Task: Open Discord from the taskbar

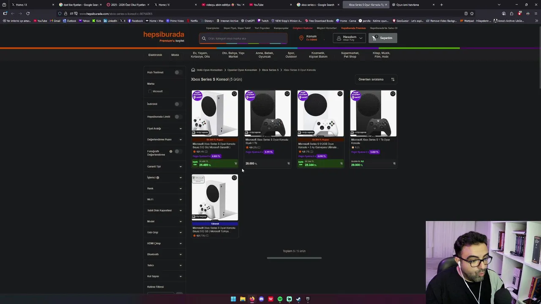Action: click(x=261, y=299)
